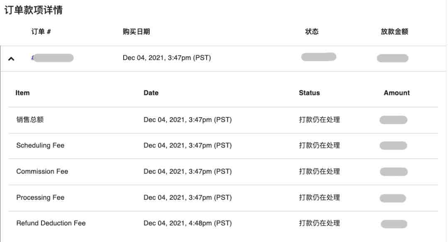This screenshot has height=242, width=448.
Task: Click the Refund Deduction Fee 4:48pm date
Action: coord(187,223)
